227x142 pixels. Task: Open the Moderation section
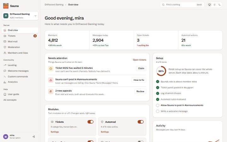click(x=20, y=47)
